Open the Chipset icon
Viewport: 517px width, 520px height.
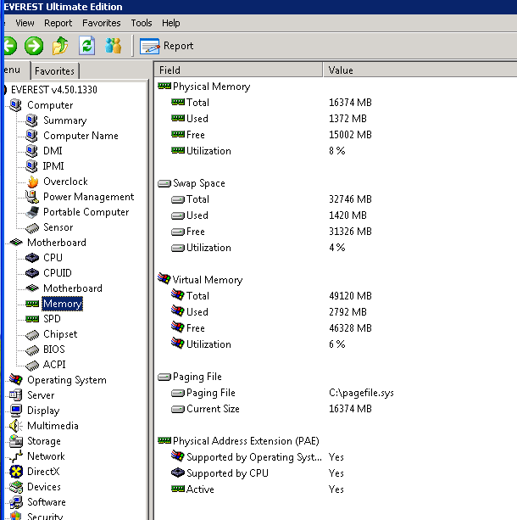pyautogui.click(x=32, y=335)
